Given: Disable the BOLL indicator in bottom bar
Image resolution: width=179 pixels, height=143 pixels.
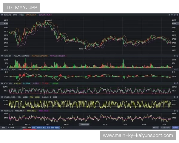Looking at the screenshot, I should (x=57, y=127).
